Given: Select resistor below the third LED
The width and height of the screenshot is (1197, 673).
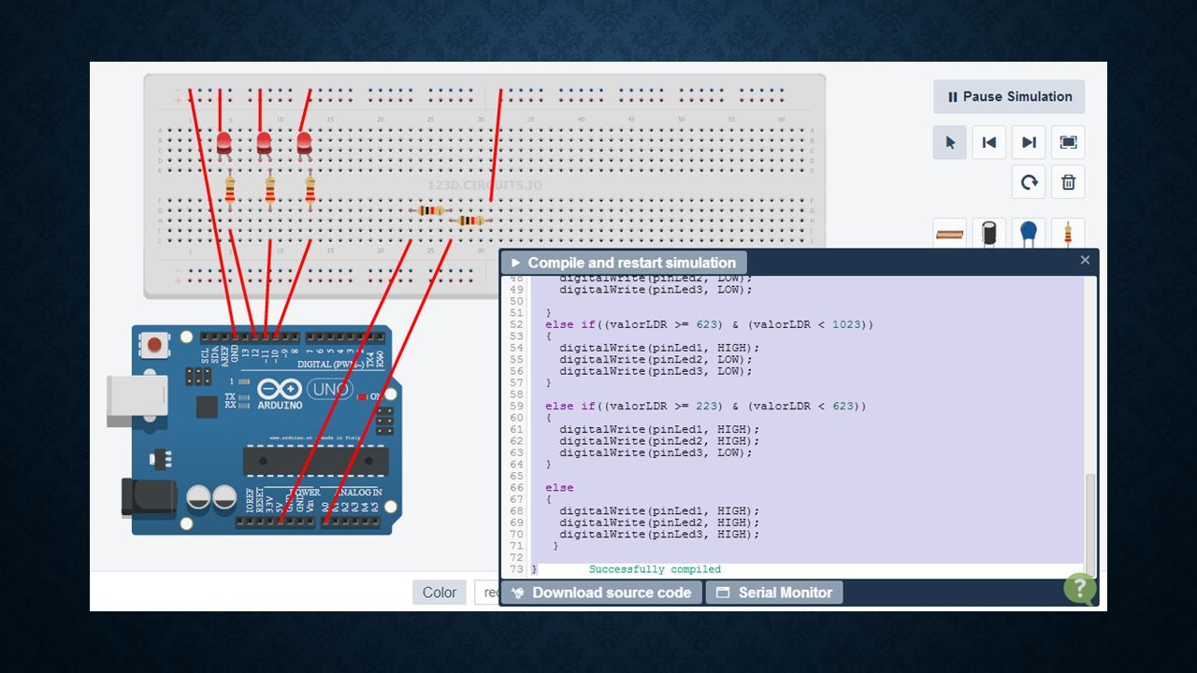Looking at the screenshot, I should 310,191.
